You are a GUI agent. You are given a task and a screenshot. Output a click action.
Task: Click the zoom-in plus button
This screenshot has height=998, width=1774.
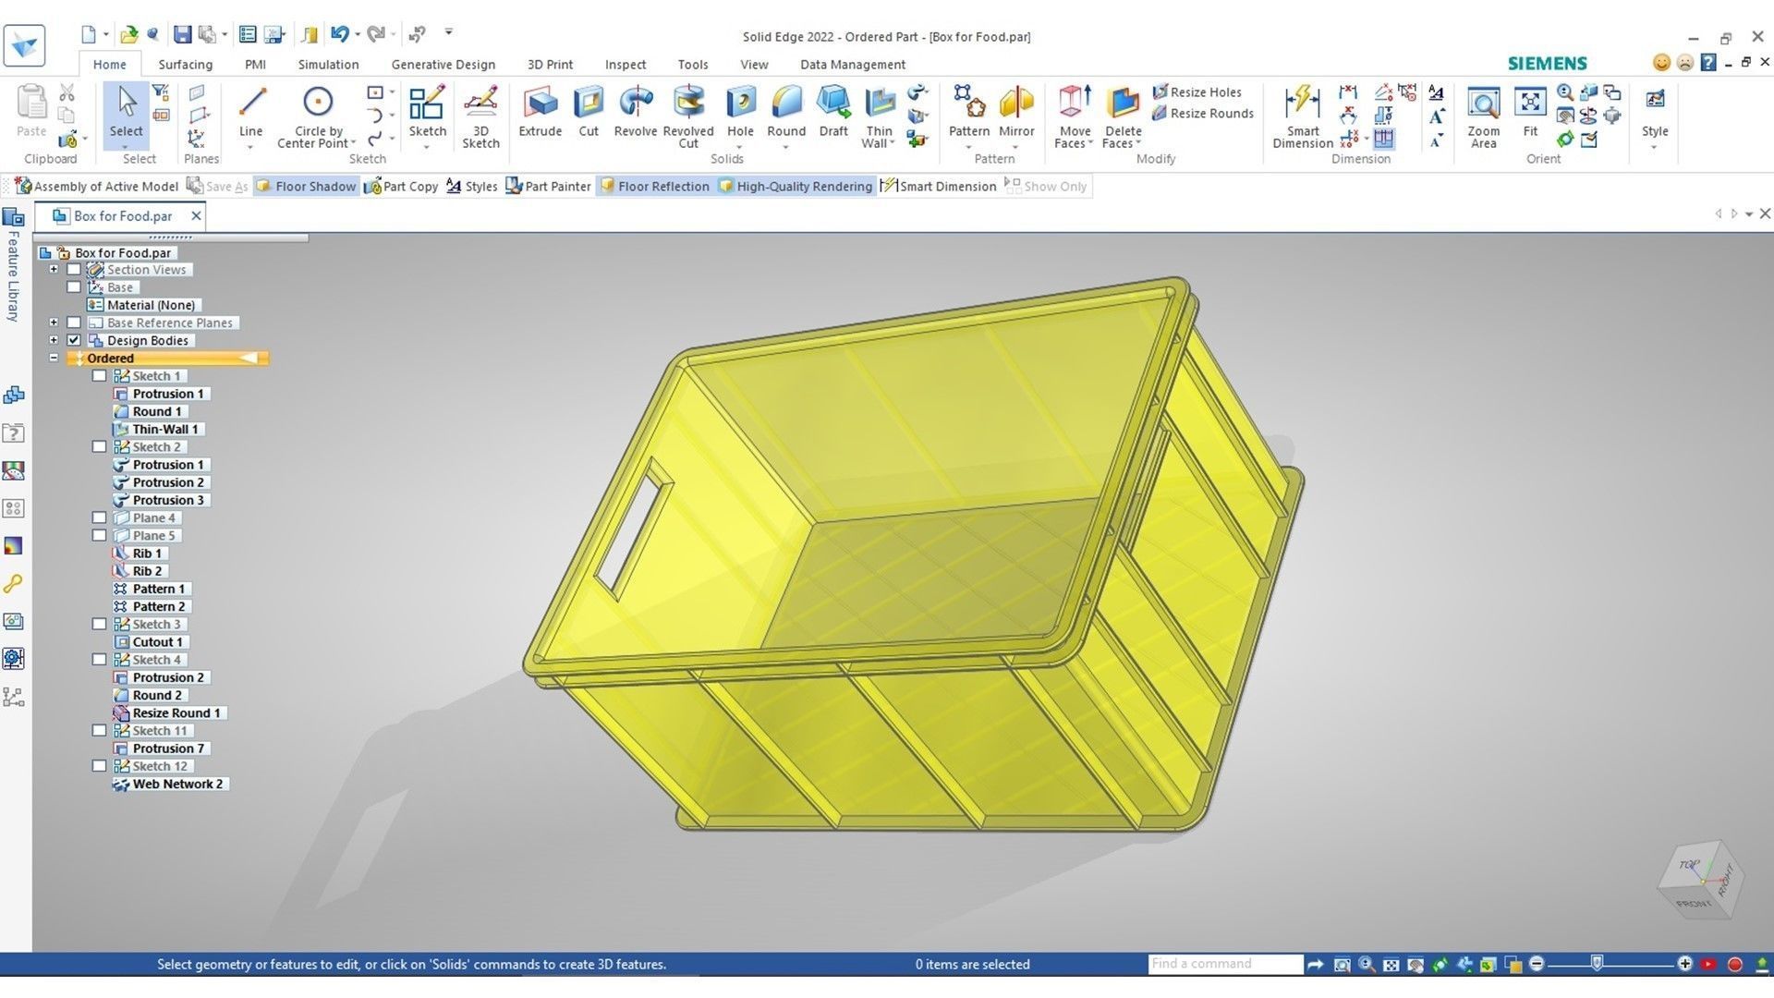(1684, 964)
